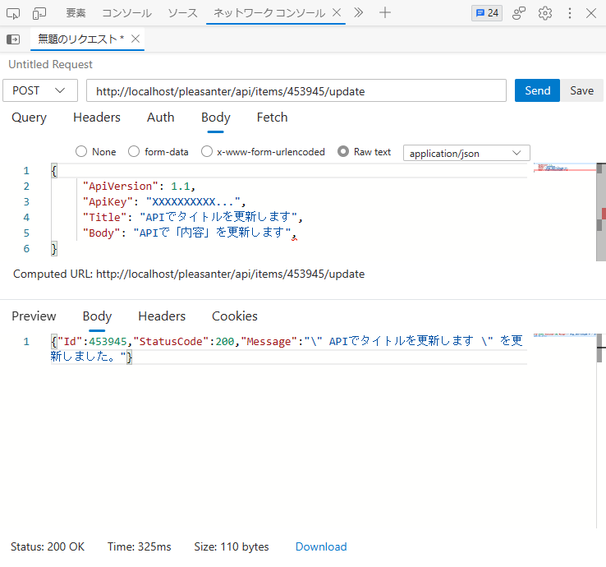
Task: Open the Fetch tab
Action: [x=272, y=118]
